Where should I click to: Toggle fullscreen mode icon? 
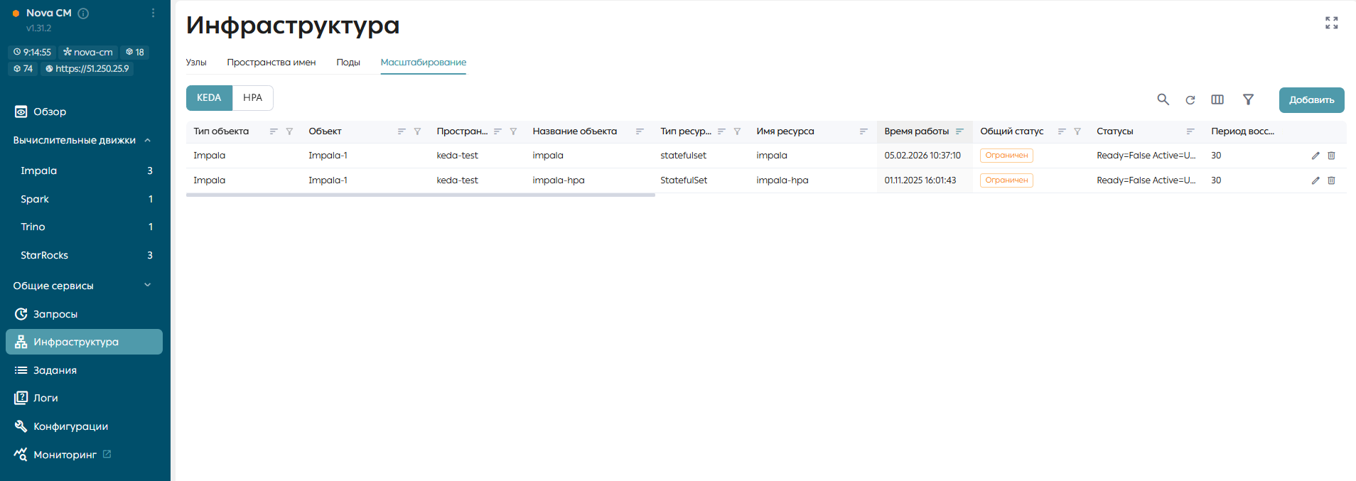(x=1332, y=23)
